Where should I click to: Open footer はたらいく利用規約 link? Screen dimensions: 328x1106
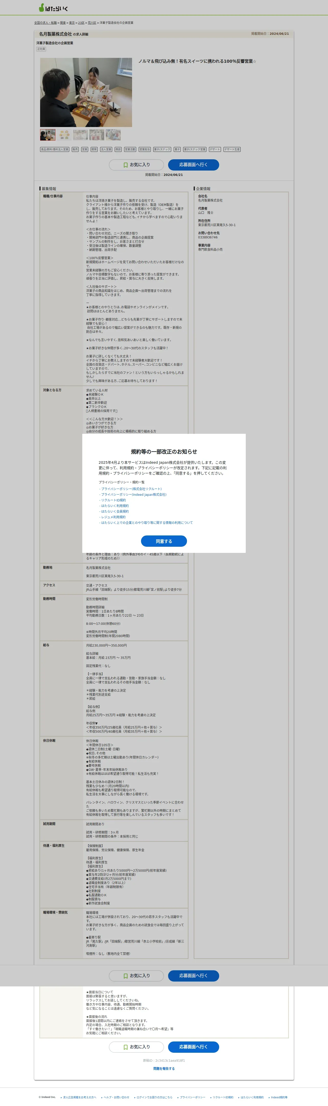coord(252,1097)
